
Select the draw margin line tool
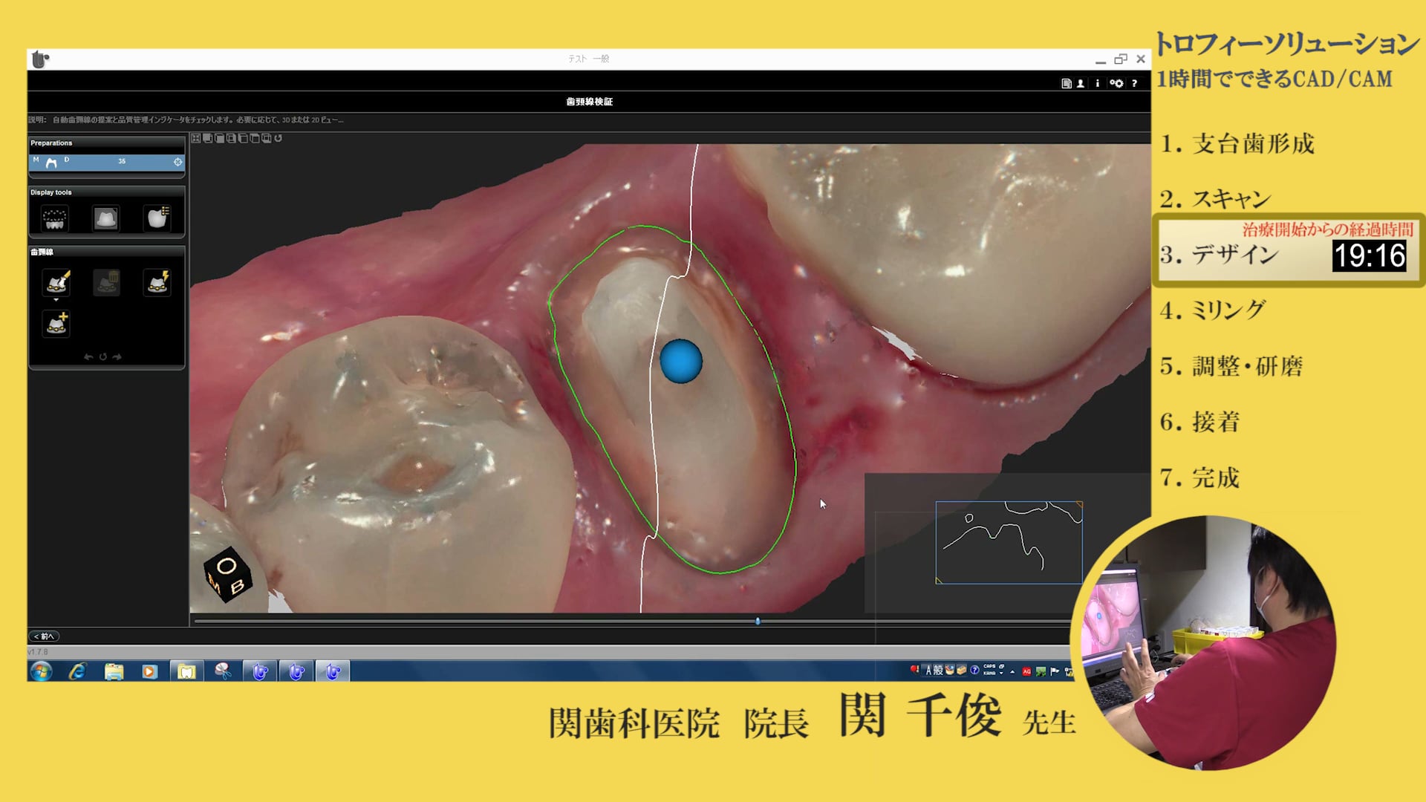click(56, 282)
